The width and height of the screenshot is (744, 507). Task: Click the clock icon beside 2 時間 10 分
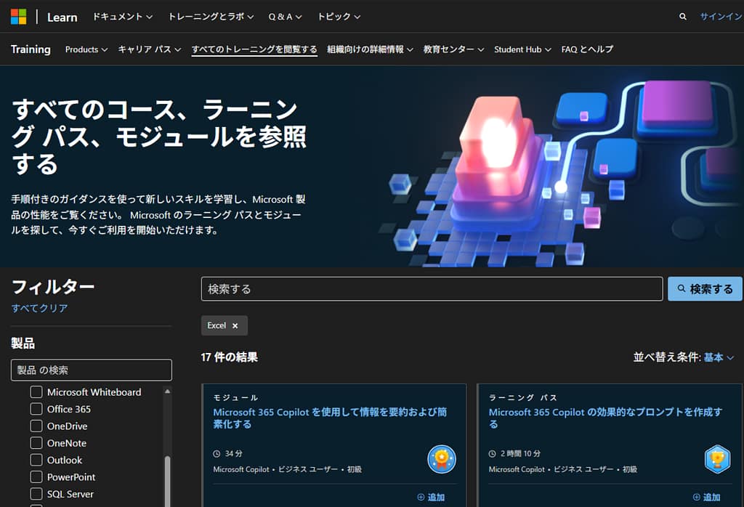pos(492,453)
